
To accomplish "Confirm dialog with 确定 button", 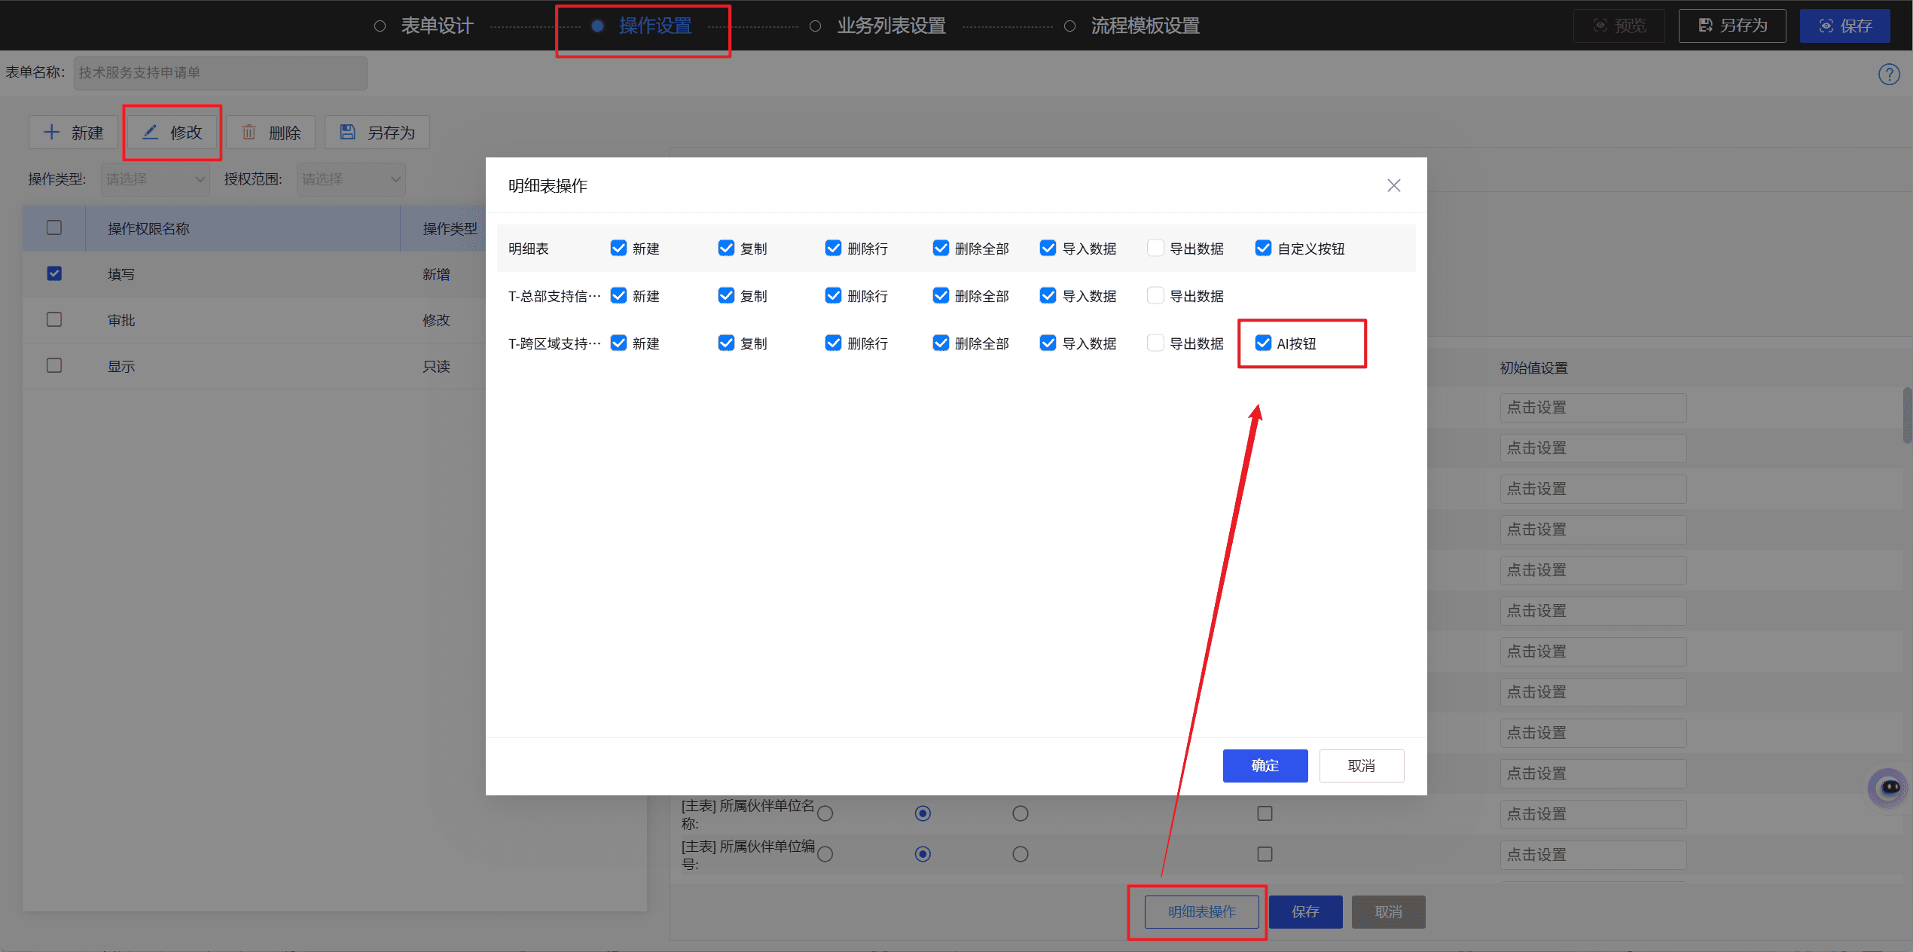I will pos(1265,766).
